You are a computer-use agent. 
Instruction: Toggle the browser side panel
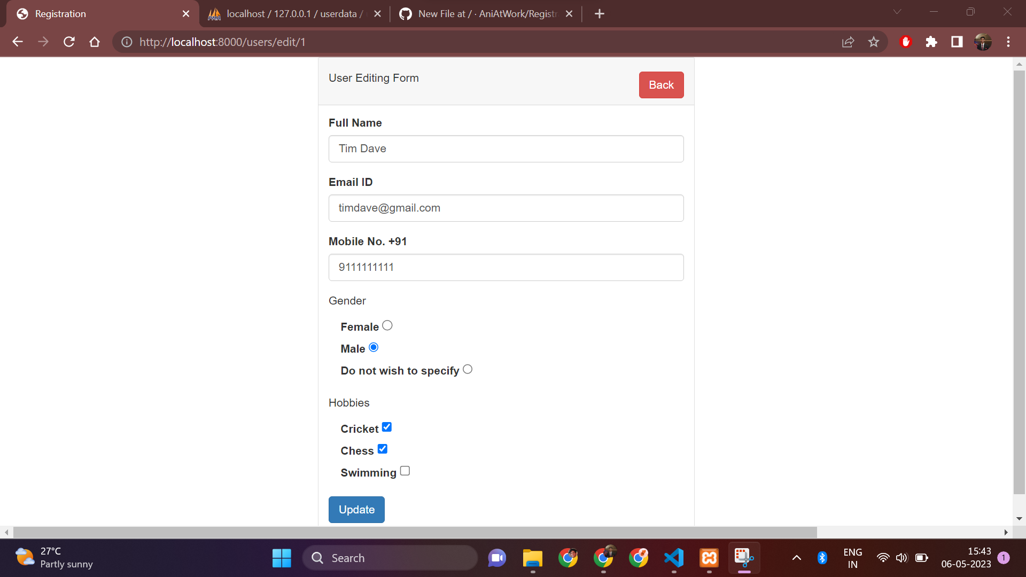point(957,42)
